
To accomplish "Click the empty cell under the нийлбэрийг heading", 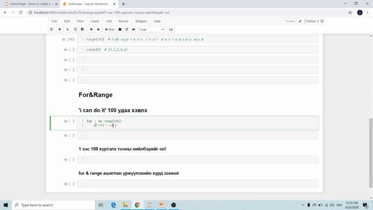I will click(198, 159).
